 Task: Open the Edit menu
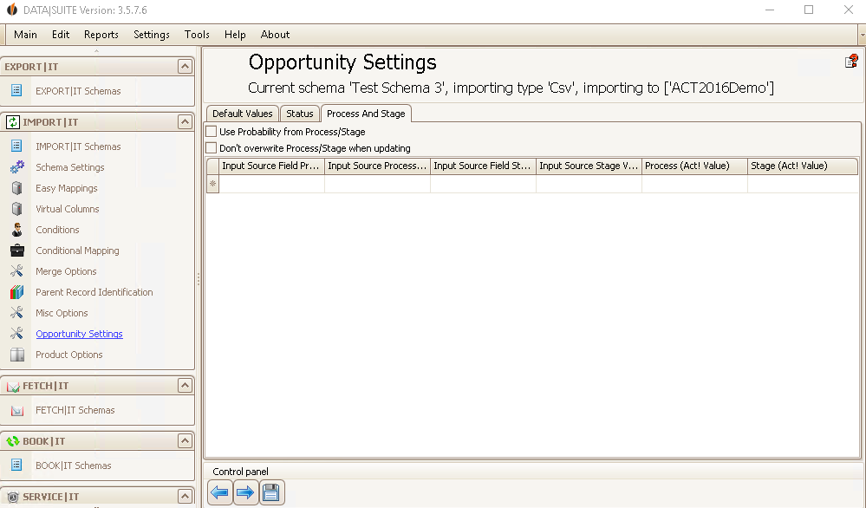(61, 35)
